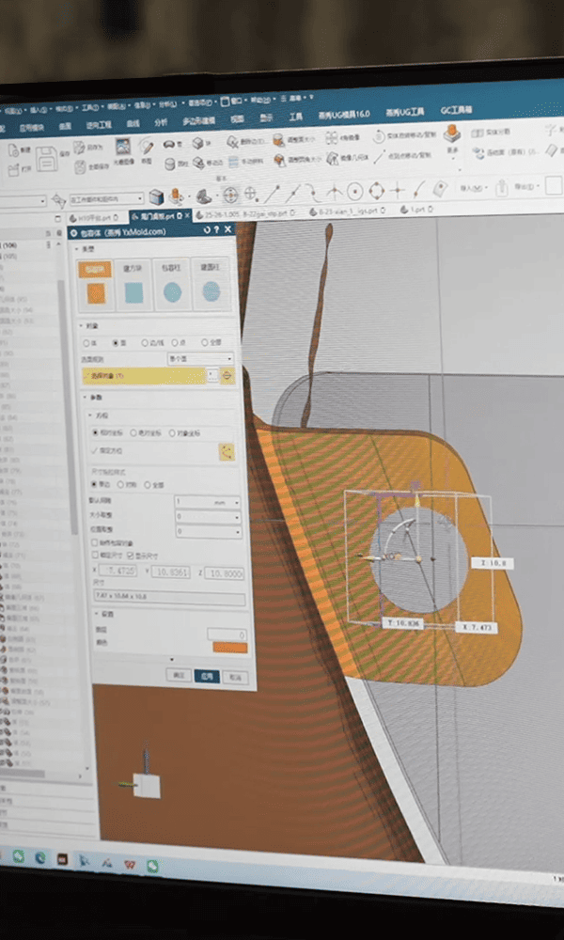564x940 pixels.
Task: Select the first 'body' object radio button
Action: (86, 343)
